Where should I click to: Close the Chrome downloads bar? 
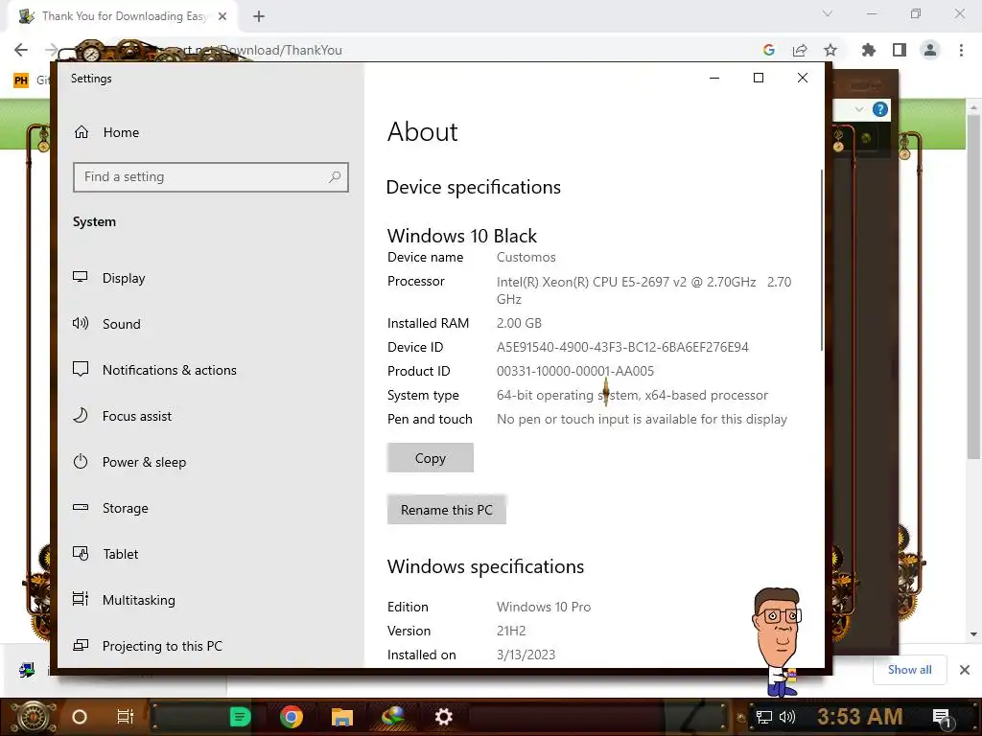click(x=965, y=670)
